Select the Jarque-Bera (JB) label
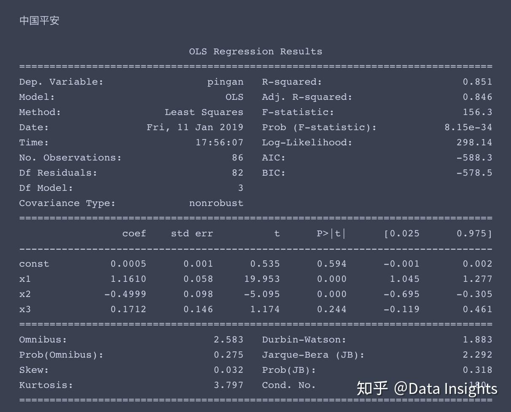Viewport: 511px width, 412px height. 314,354
